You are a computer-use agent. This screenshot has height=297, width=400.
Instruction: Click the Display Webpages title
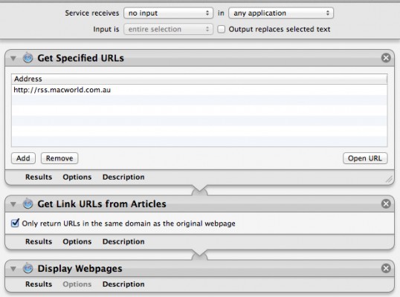coord(80,269)
